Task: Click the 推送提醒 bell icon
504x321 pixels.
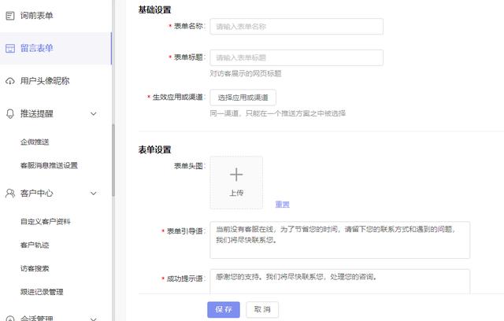Action: [10, 113]
